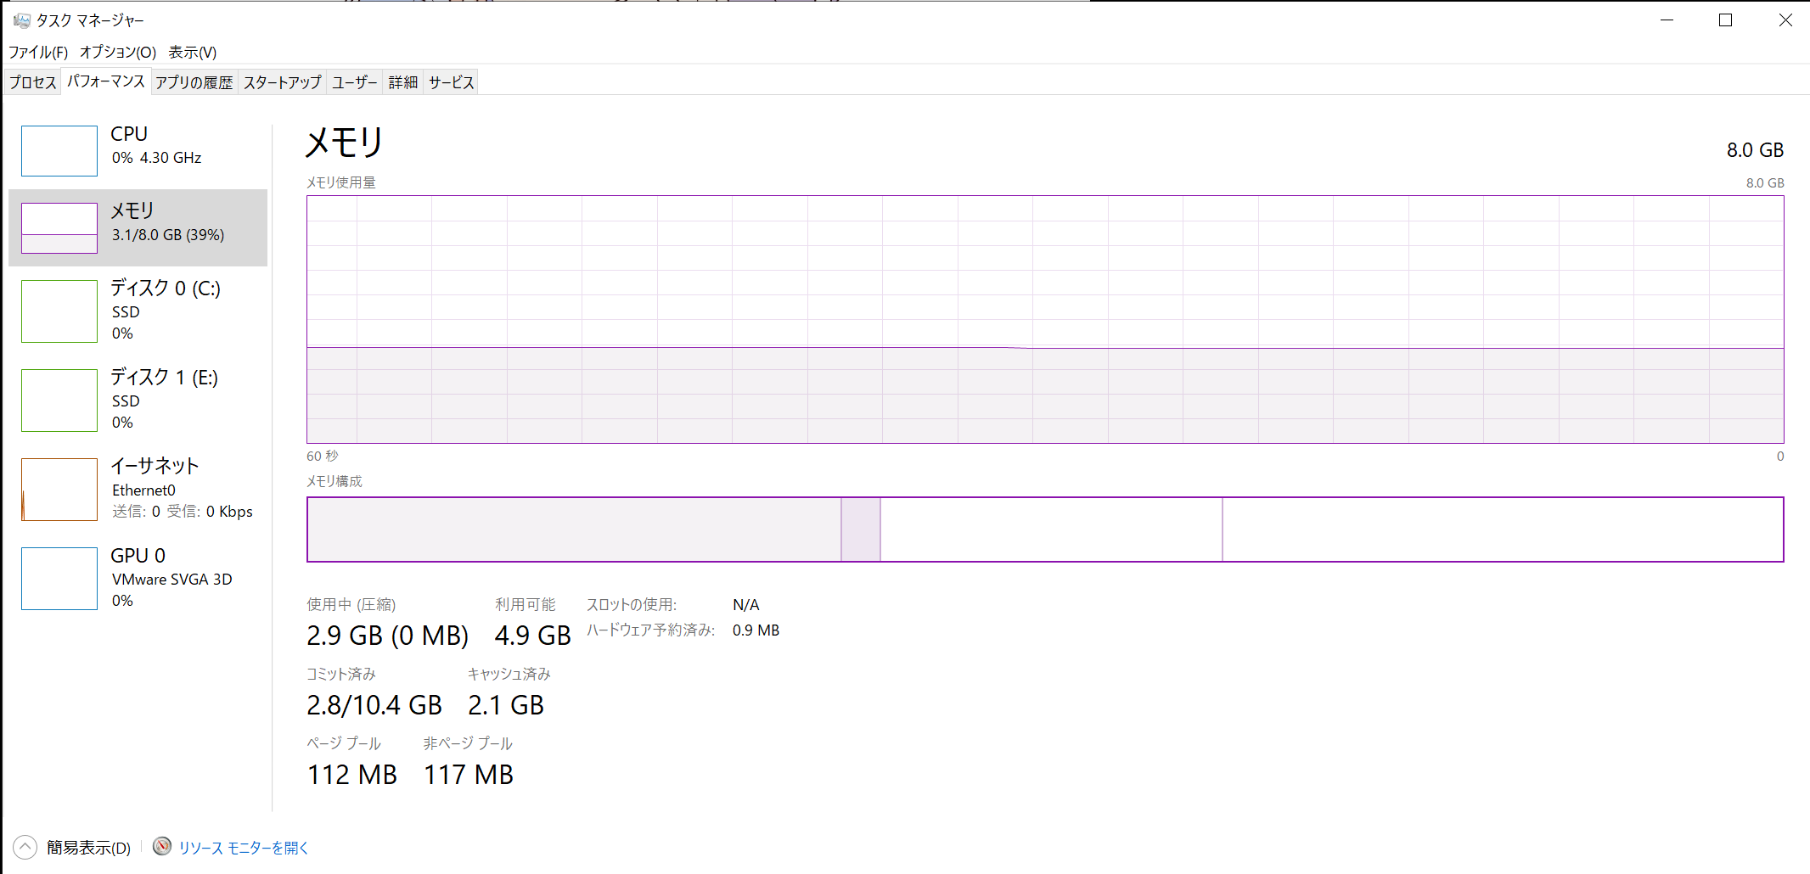Image resolution: width=1810 pixels, height=874 pixels.
Task: Open the 表示(V) menu
Action: point(193,53)
